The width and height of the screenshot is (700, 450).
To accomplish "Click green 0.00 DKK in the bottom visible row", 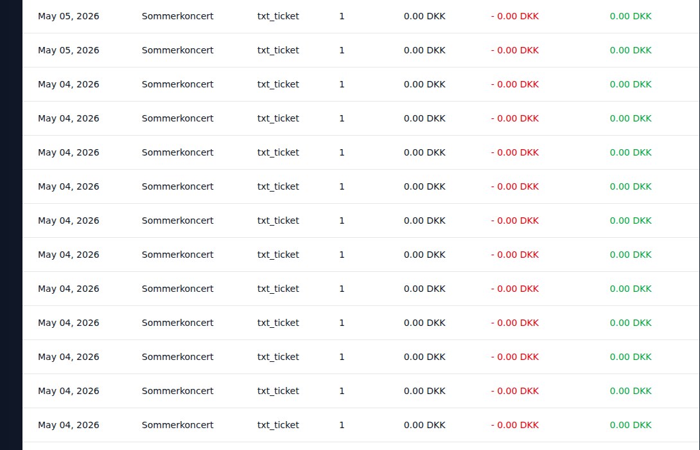I will pos(631,425).
